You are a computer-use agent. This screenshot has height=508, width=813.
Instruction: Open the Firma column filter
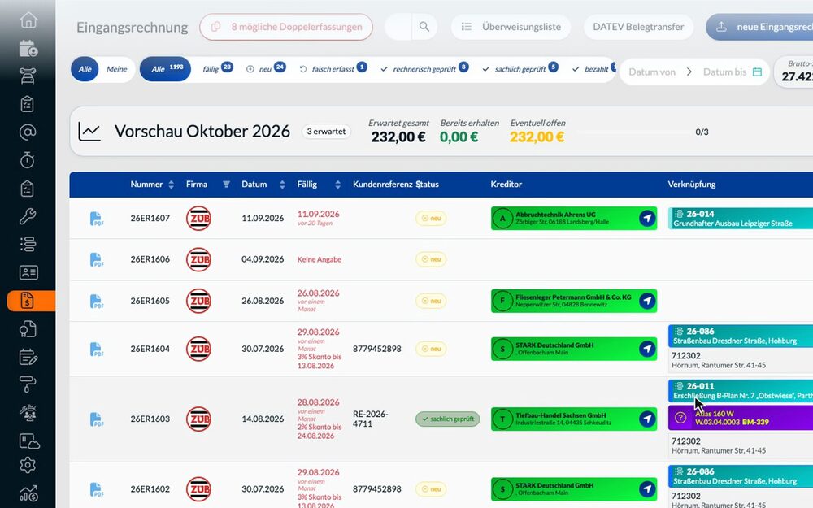(226, 184)
